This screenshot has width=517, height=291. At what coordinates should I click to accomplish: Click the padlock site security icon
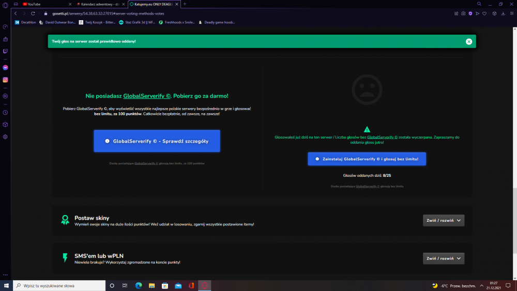click(x=46, y=13)
